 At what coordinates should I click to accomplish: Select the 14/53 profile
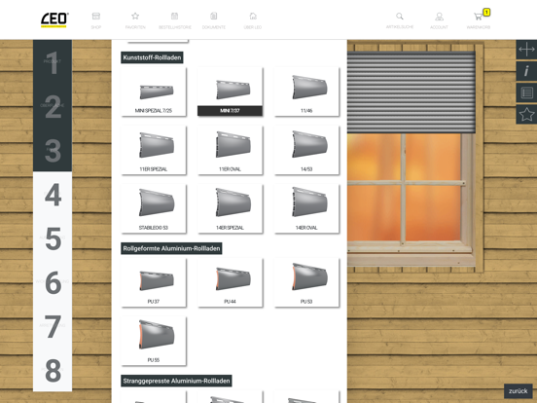pyautogui.click(x=306, y=150)
